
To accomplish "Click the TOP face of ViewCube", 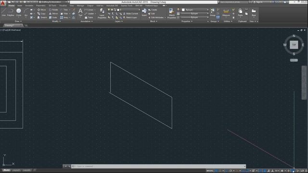I will coord(294,45).
